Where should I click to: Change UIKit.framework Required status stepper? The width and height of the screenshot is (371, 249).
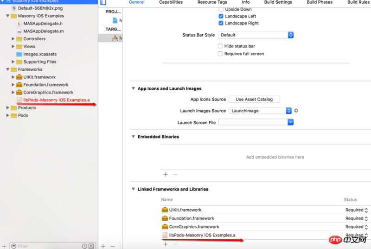[x=366, y=210]
